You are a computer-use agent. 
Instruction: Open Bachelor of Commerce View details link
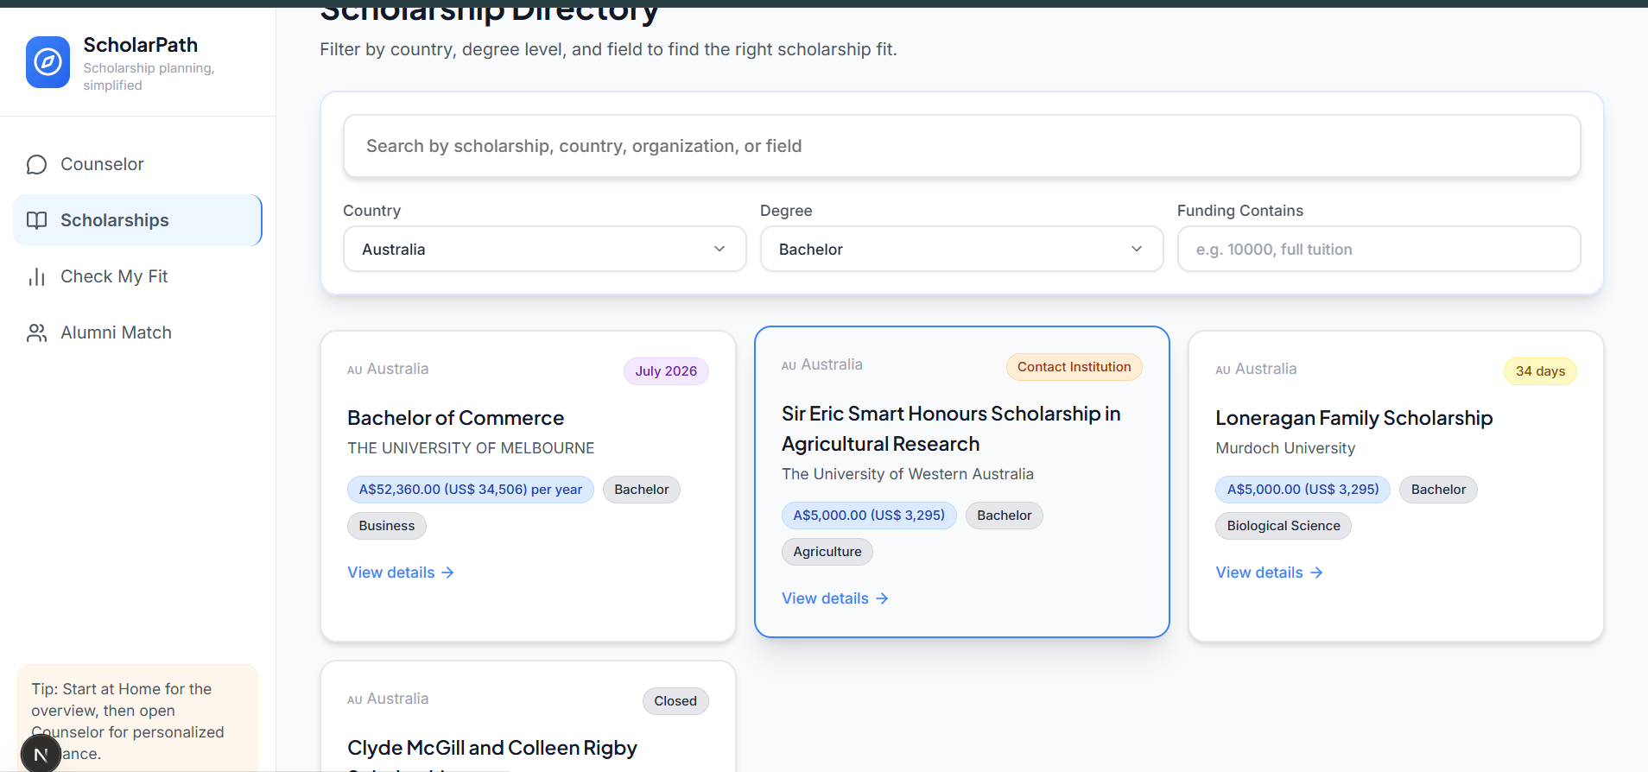tap(391, 573)
